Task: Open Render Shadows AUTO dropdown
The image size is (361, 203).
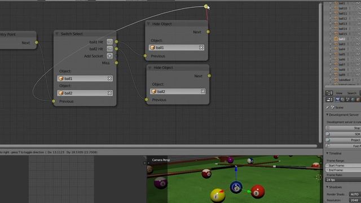Action: [x=355, y=195]
